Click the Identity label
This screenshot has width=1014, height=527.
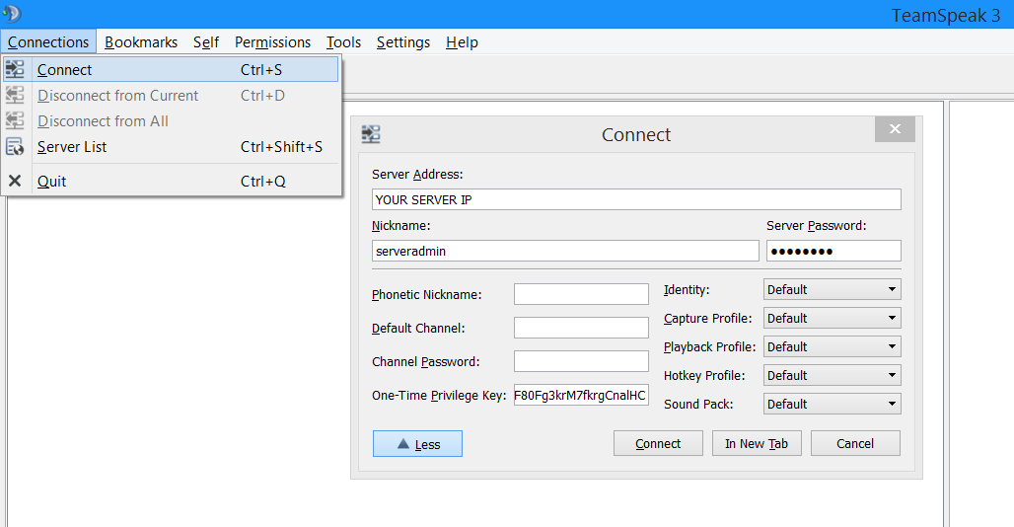(687, 290)
